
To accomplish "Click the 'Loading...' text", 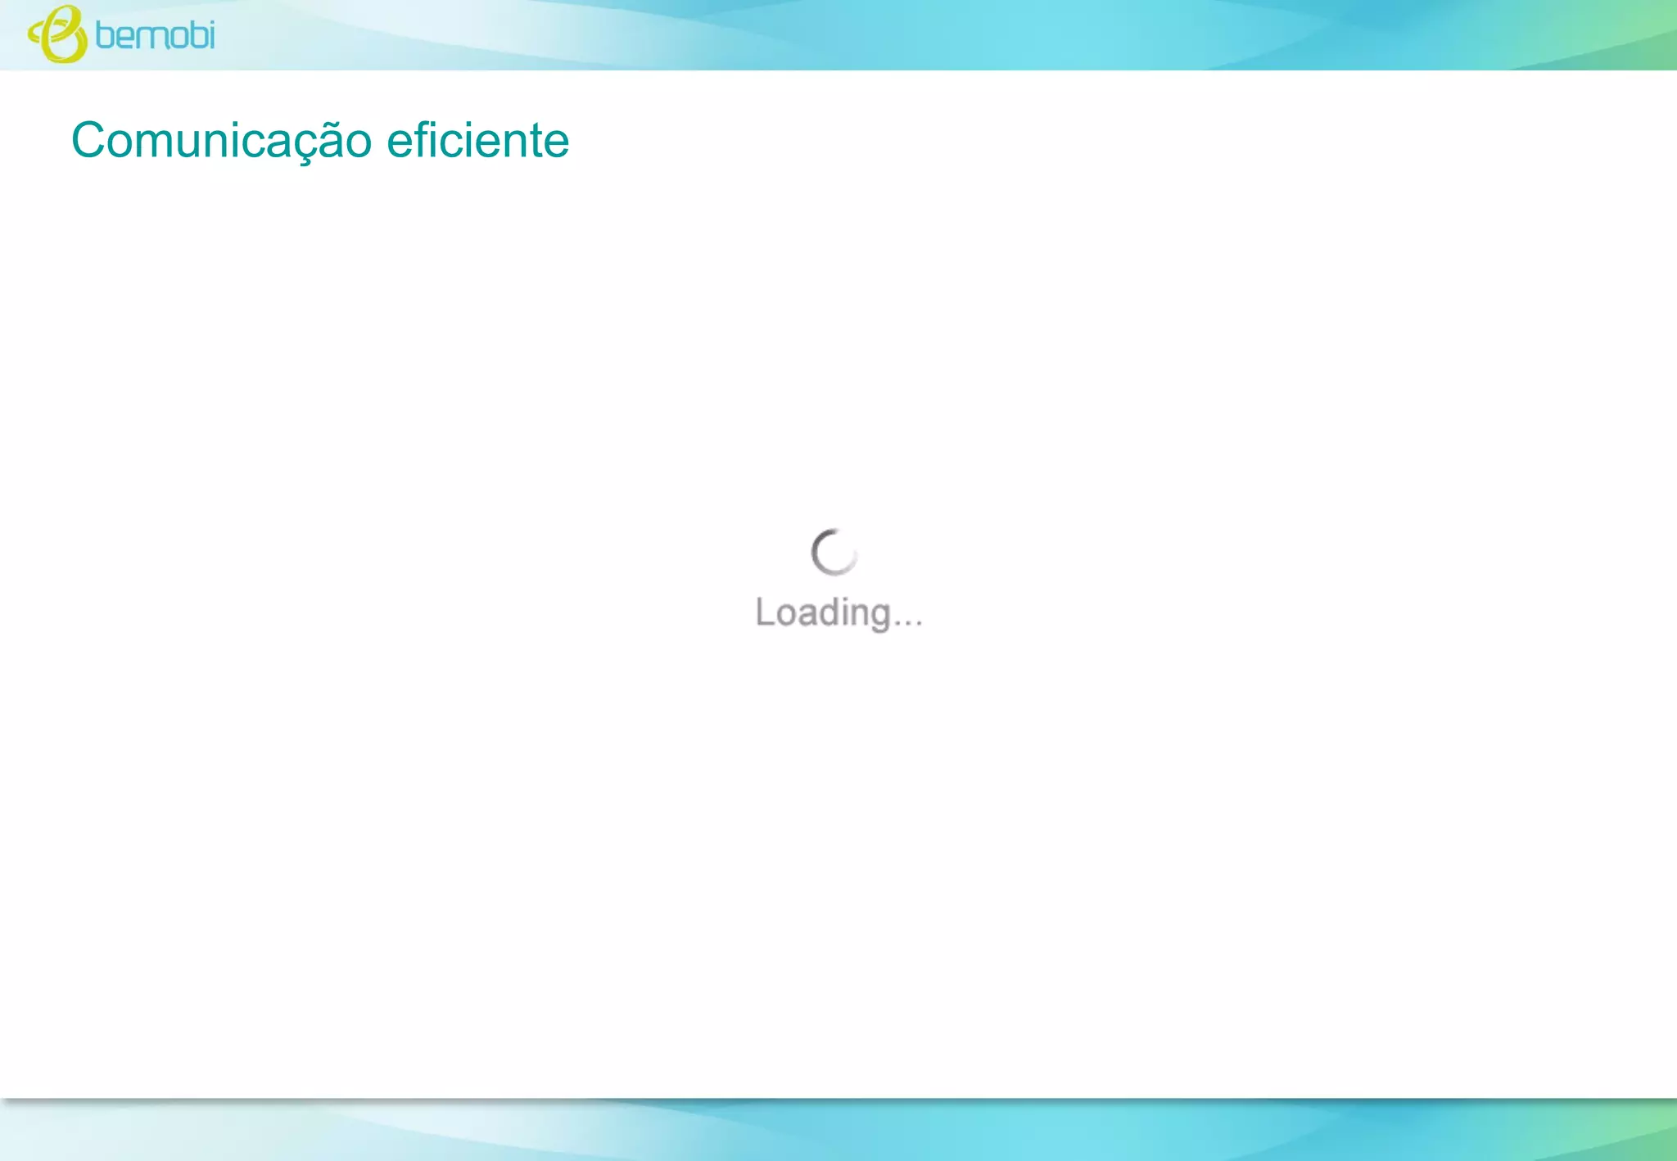I will [839, 612].
